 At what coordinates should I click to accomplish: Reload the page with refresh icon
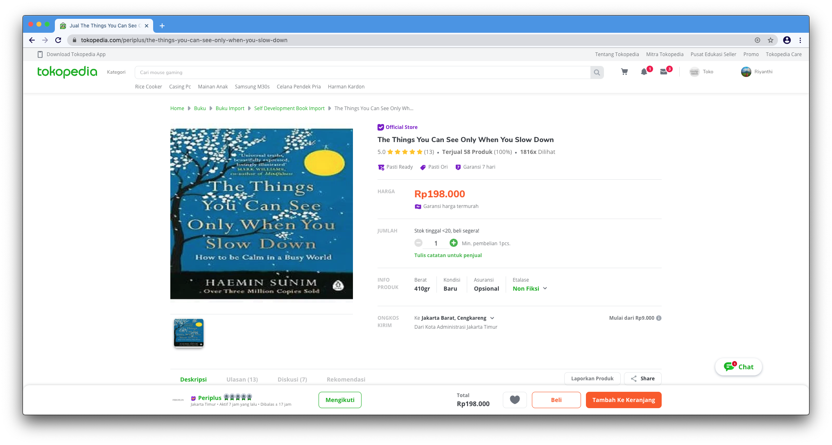coord(58,40)
